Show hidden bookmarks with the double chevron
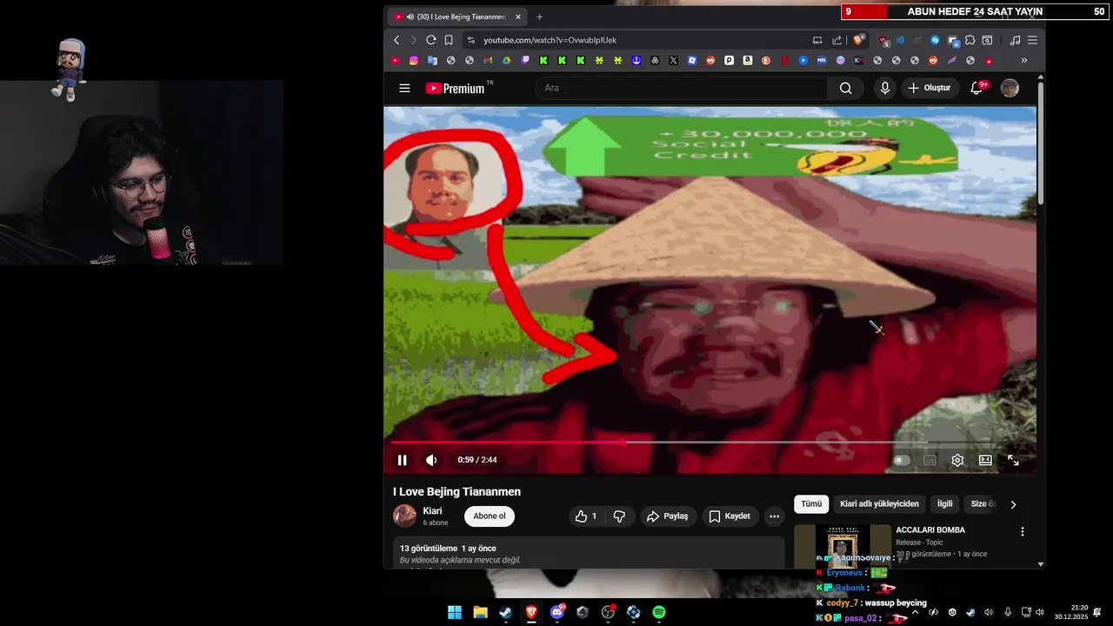1113x626 pixels. coord(1023,61)
